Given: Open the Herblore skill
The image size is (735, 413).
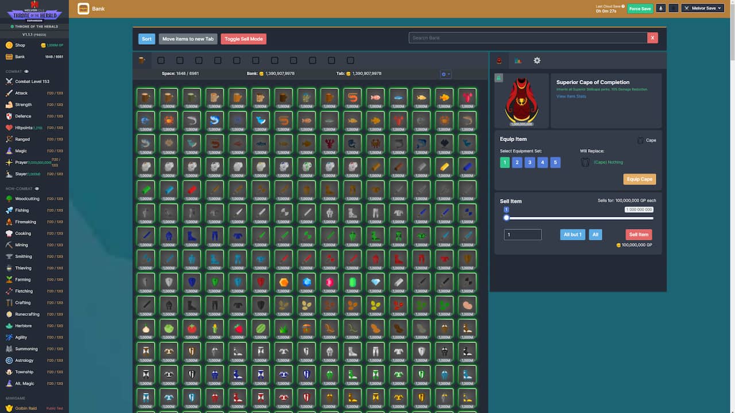Looking at the screenshot, I should tap(34, 326).
